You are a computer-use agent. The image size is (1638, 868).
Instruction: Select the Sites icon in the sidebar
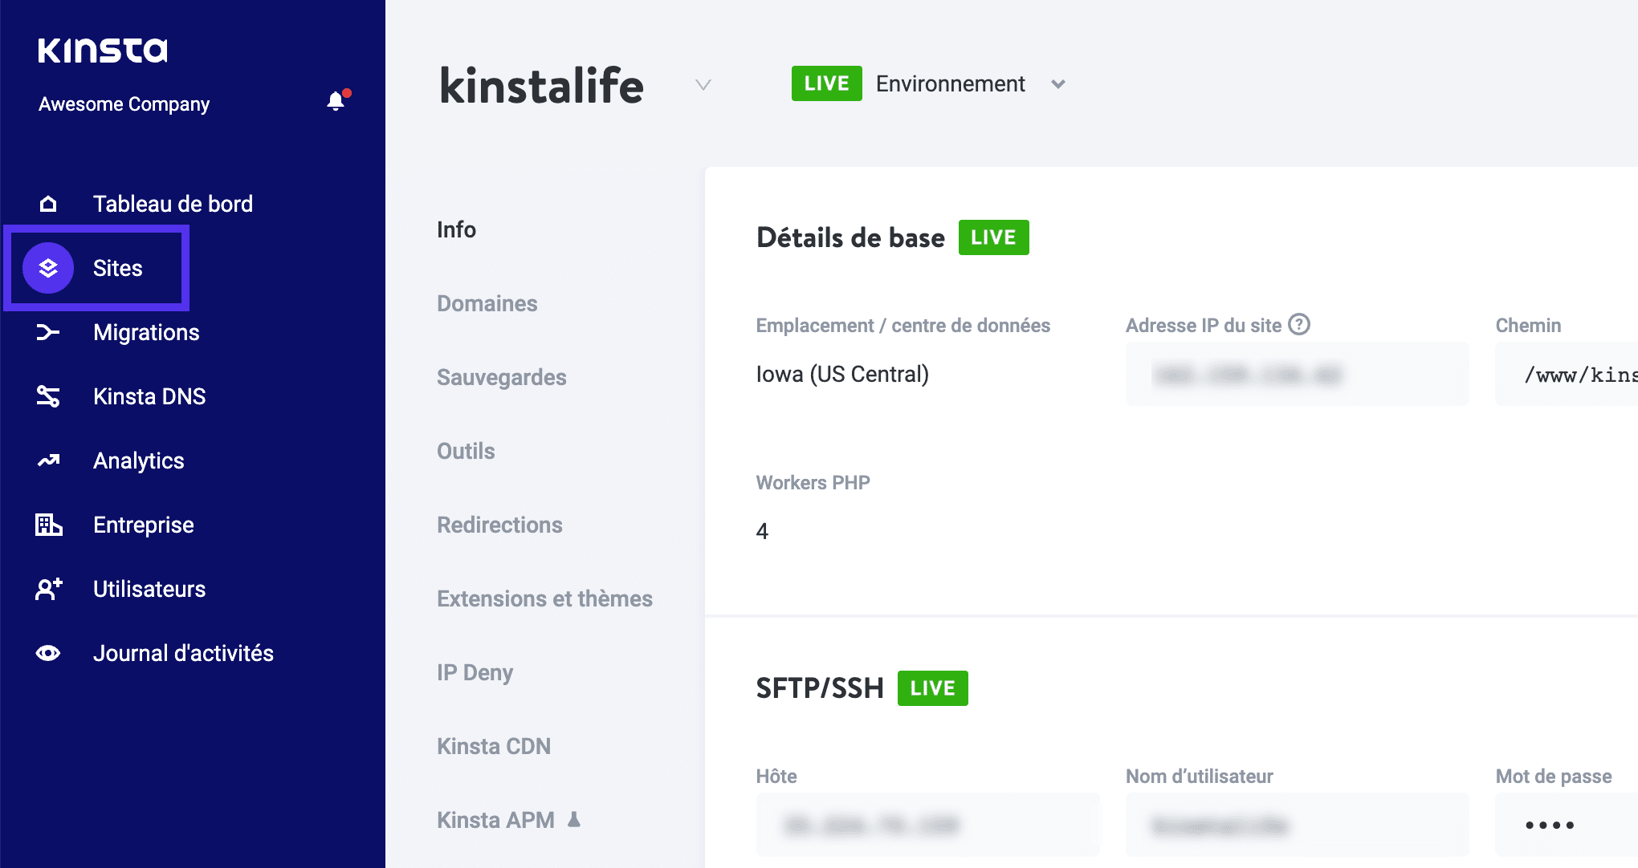pyautogui.click(x=49, y=268)
